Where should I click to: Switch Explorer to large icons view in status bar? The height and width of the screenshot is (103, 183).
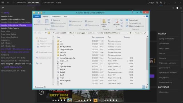(147, 87)
